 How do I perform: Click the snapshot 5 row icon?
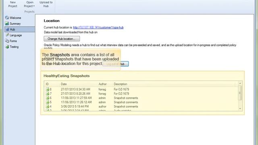coord(48,102)
